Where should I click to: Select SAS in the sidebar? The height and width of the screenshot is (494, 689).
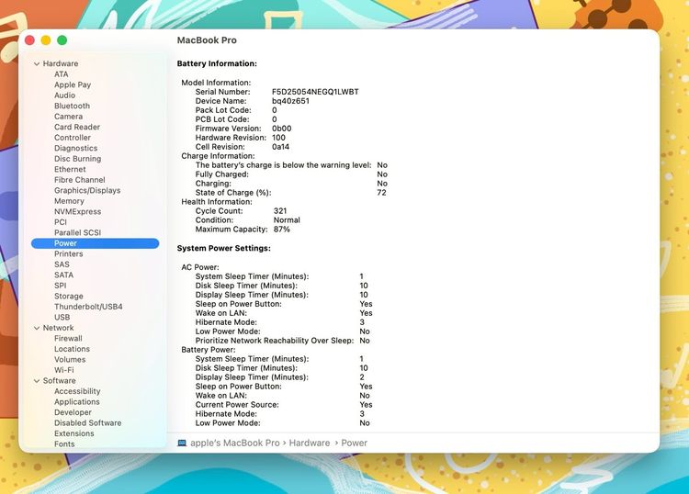[62, 264]
